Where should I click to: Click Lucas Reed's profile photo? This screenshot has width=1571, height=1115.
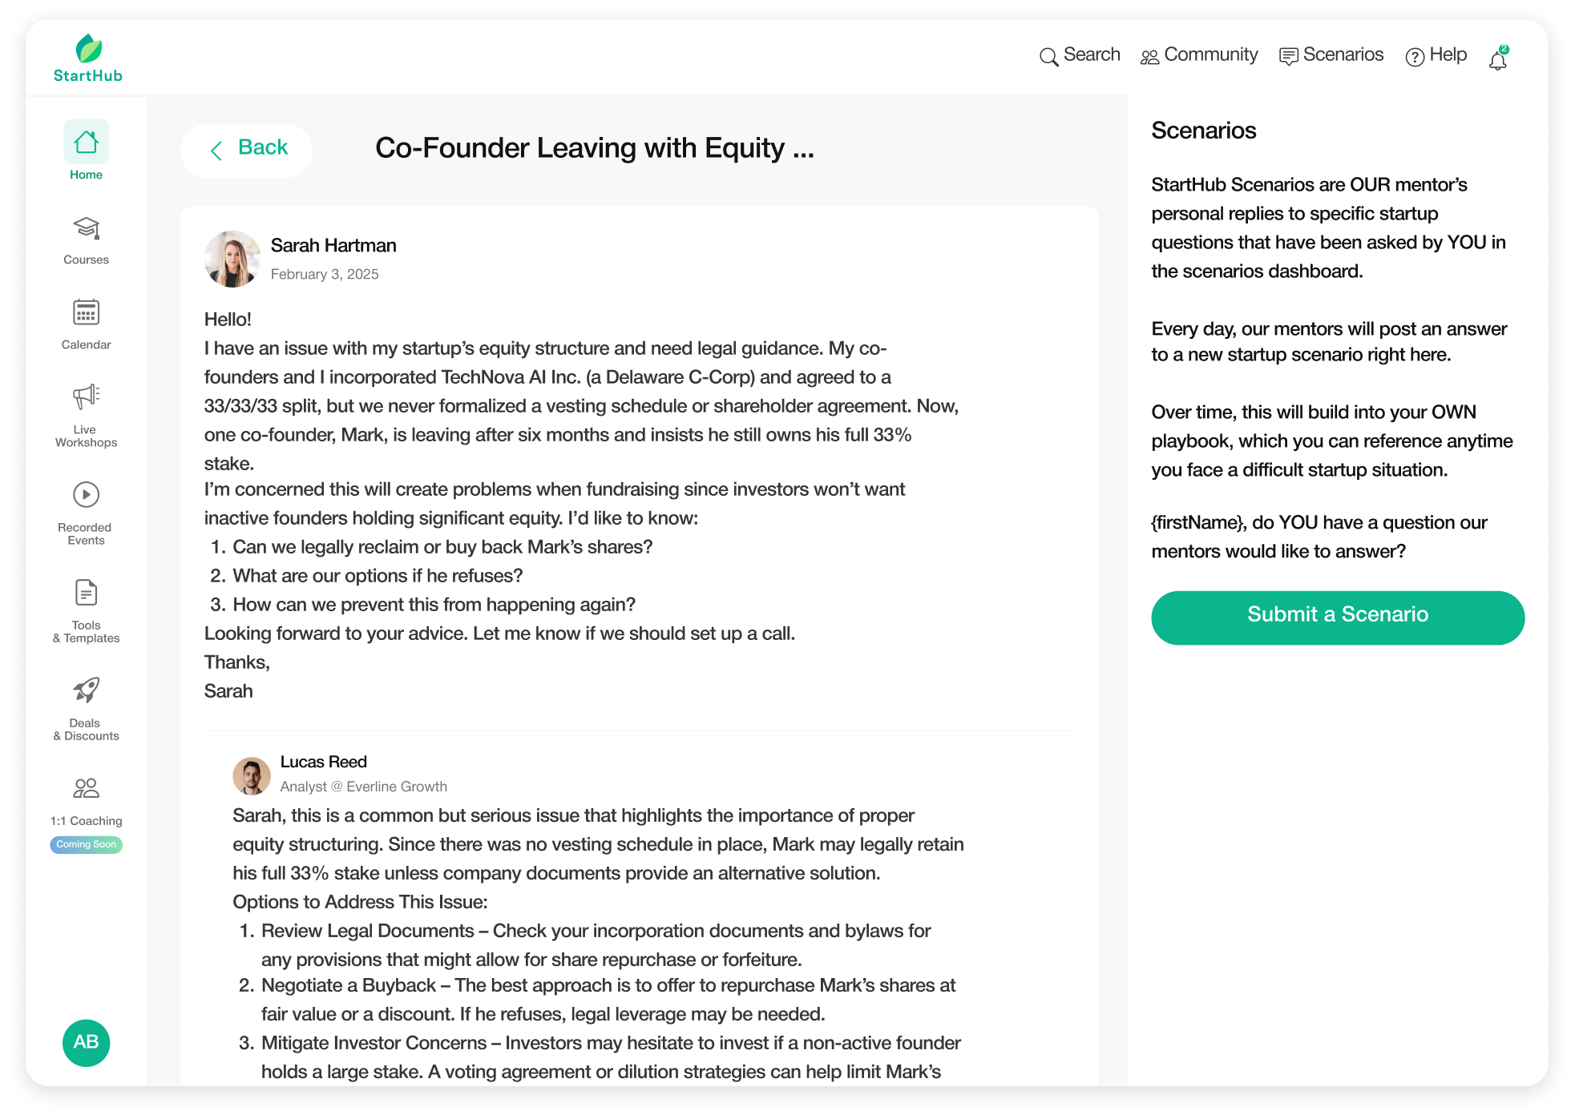[x=252, y=775]
